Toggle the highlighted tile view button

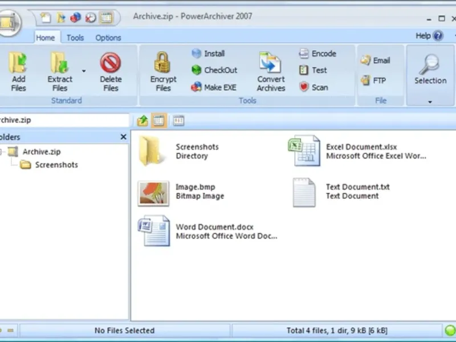pyautogui.click(x=159, y=120)
